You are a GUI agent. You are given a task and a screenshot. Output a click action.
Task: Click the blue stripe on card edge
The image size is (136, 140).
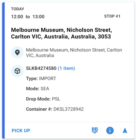pos(3,70)
